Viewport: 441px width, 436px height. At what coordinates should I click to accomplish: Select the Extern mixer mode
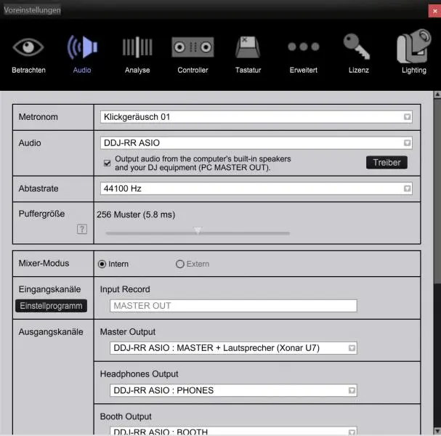click(179, 264)
